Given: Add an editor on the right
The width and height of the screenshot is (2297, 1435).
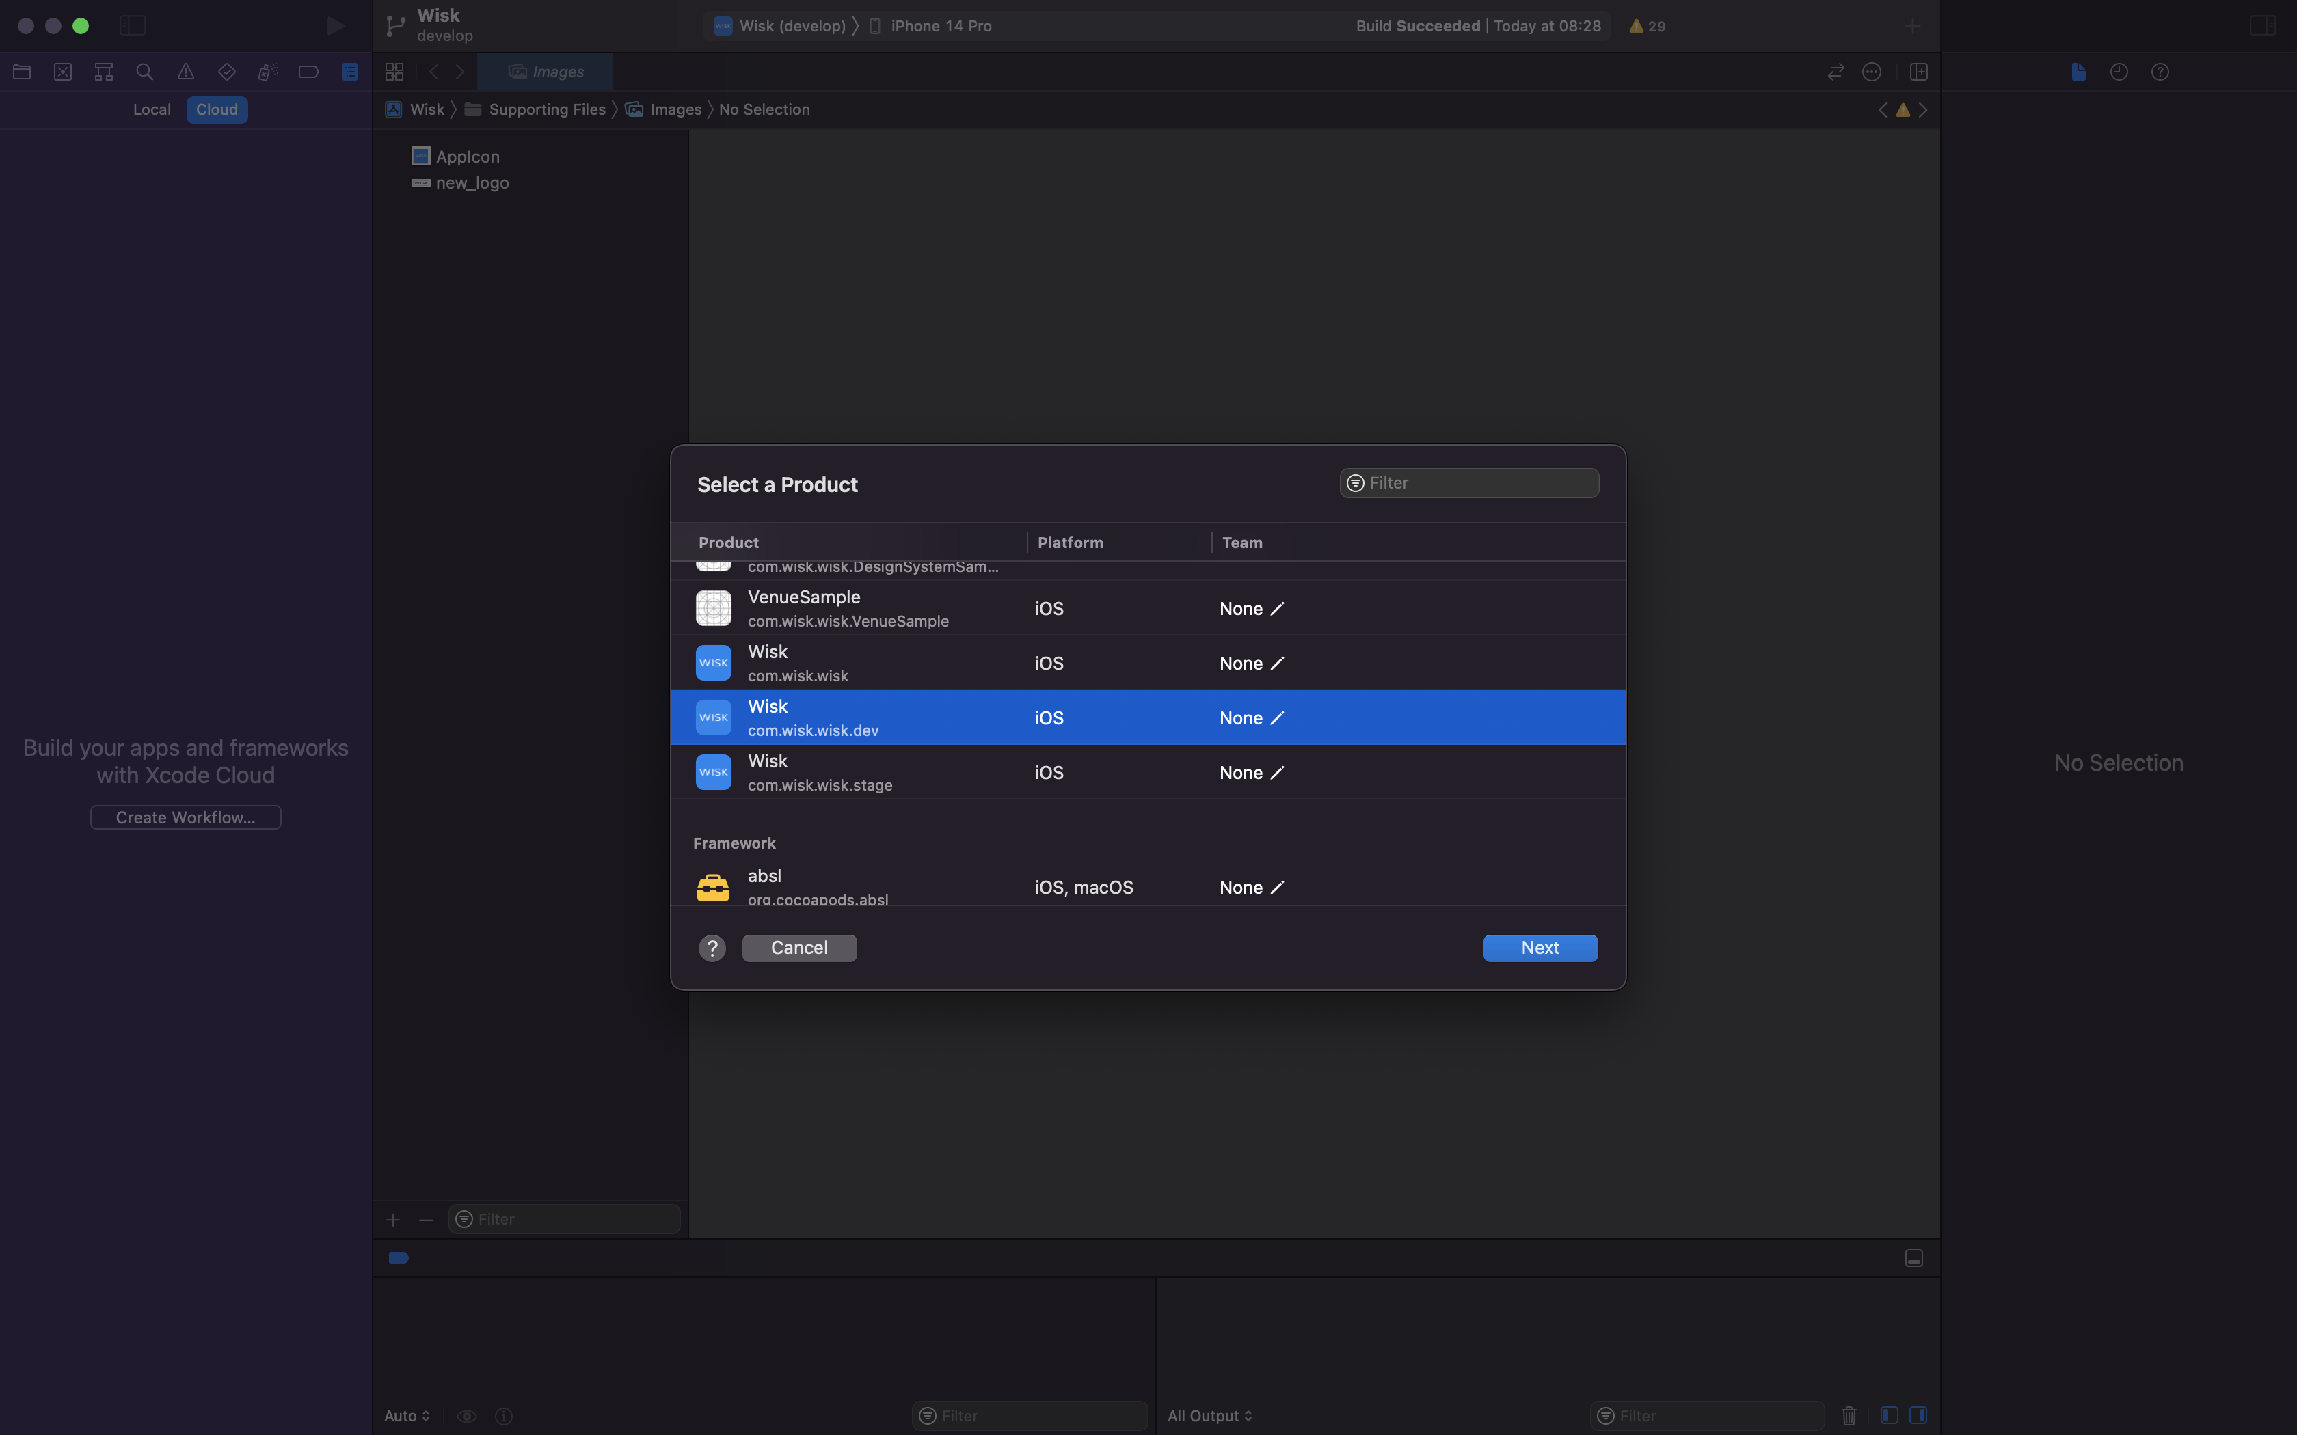Looking at the screenshot, I should pyautogui.click(x=1918, y=71).
